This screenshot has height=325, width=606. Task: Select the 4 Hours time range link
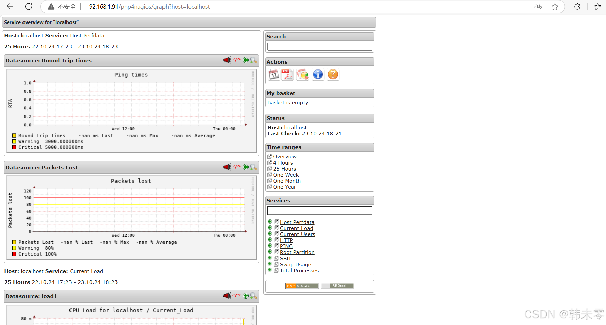283,162
